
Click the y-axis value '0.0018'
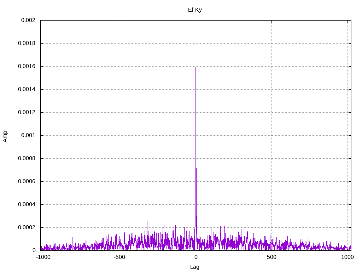click(x=27, y=43)
